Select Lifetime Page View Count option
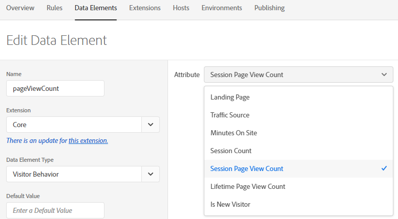Viewport: 398px width, 219px height. pos(299,186)
